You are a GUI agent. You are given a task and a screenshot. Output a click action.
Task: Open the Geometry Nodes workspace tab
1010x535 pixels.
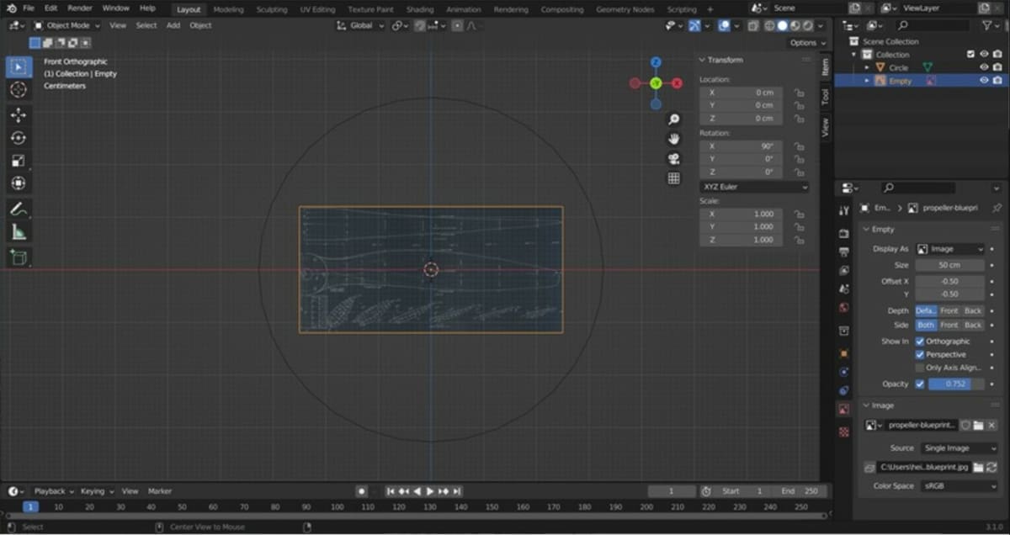pyautogui.click(x=625, y=9)
